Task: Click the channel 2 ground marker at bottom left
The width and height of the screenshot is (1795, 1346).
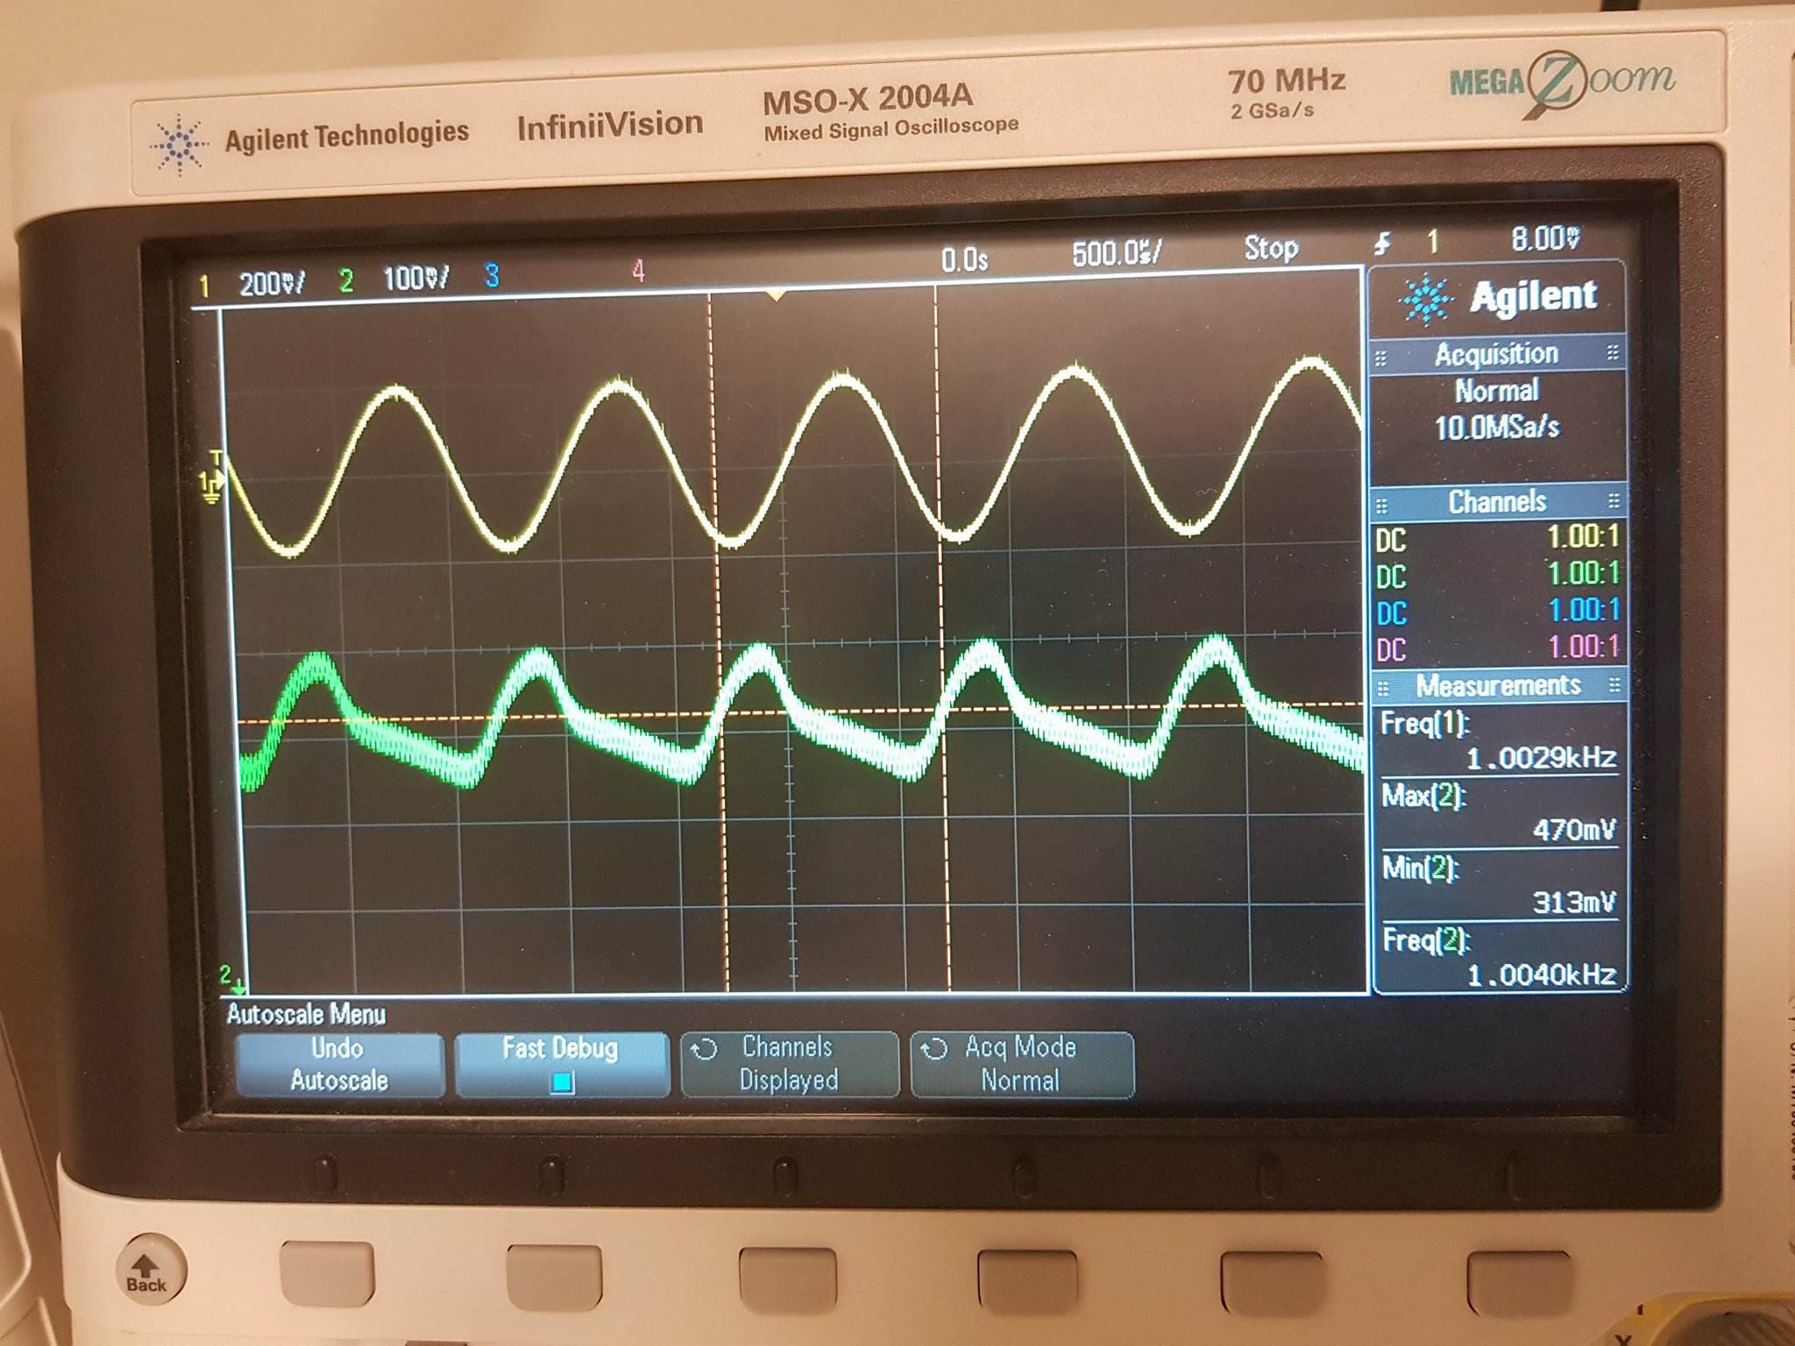Action: [230, 976]
